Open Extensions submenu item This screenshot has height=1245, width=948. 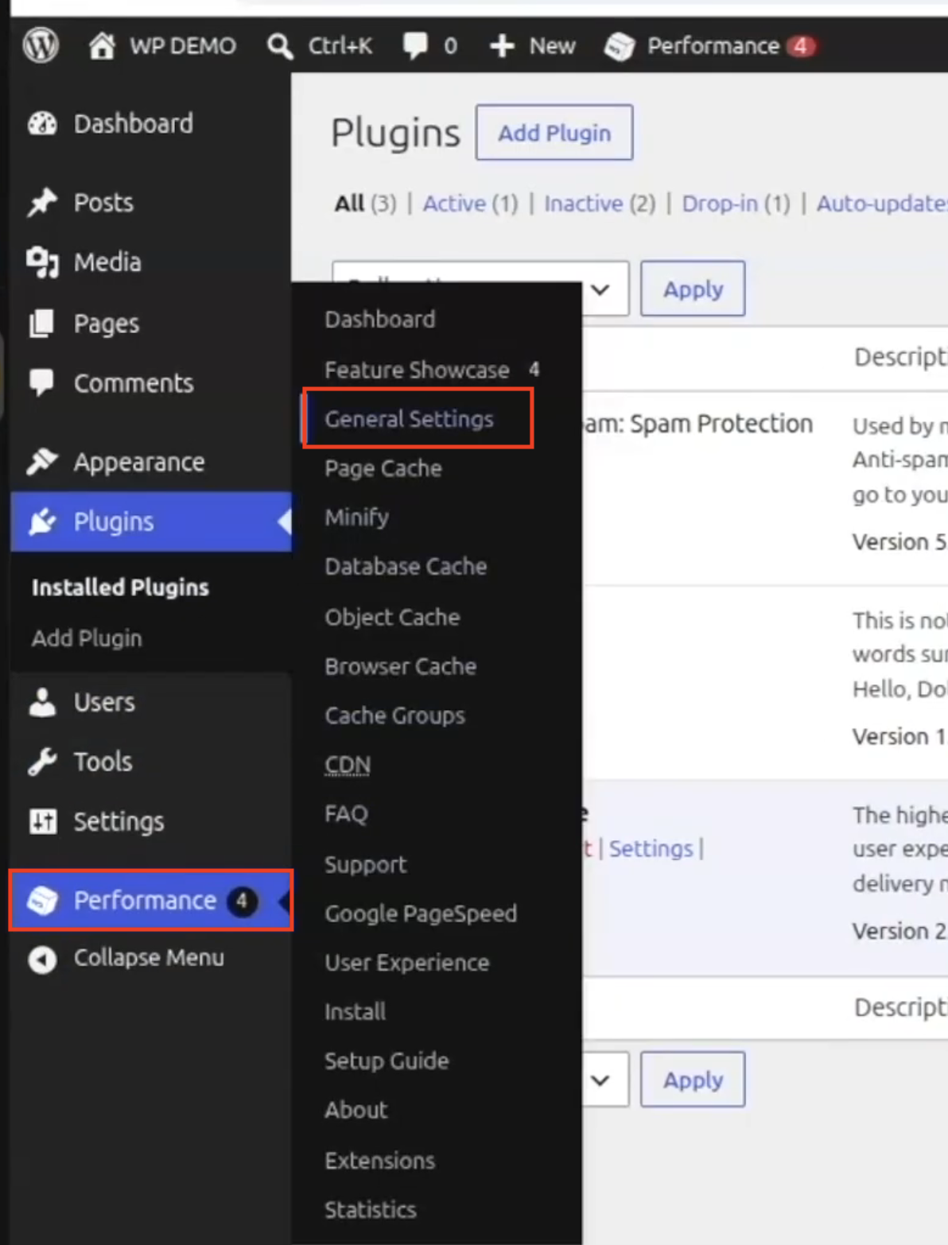[379, 1161]
